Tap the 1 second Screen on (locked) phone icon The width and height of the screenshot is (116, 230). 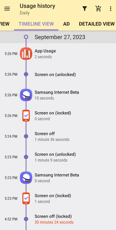coord(26,199)
